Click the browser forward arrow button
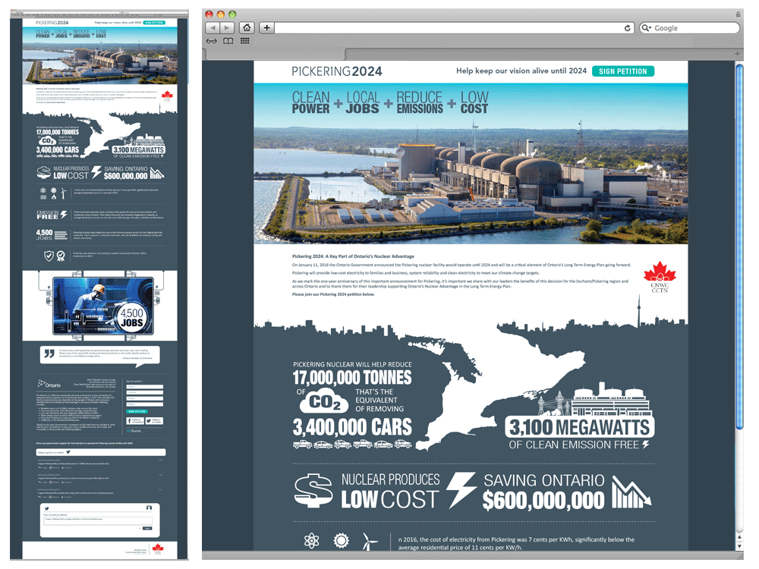Screen dimensions: 759x569 (x=227, y=28)
